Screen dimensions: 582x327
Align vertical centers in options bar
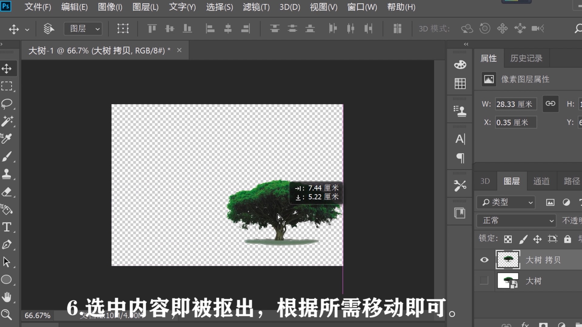170,29
